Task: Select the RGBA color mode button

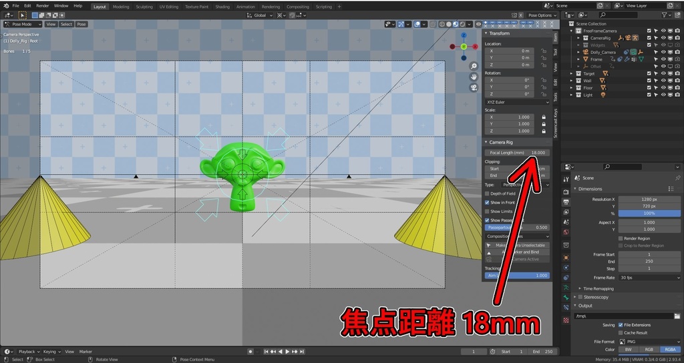Action: point(670,350)
